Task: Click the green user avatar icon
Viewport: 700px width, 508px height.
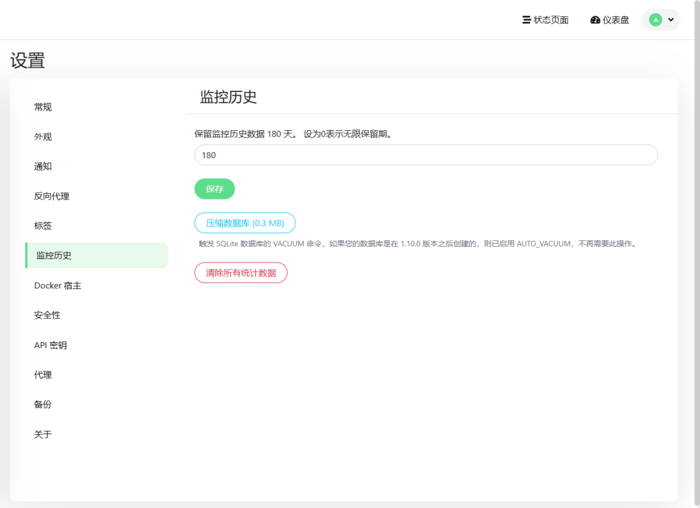Action: (x=655, y=19)
